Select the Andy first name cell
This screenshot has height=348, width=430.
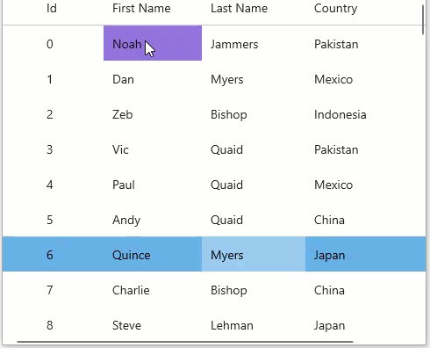[153, 220]
